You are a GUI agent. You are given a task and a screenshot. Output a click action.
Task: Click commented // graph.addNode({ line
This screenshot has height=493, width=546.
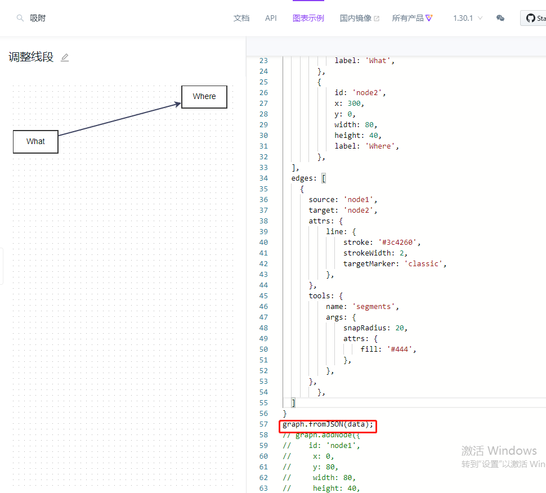[x=321, y=435]
